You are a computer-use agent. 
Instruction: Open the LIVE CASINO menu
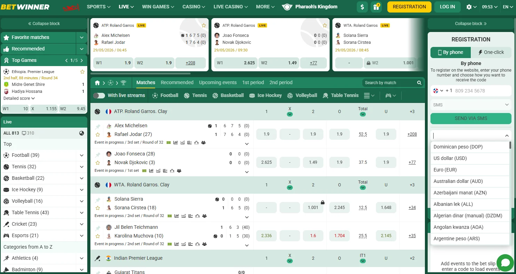pos(231,7)
